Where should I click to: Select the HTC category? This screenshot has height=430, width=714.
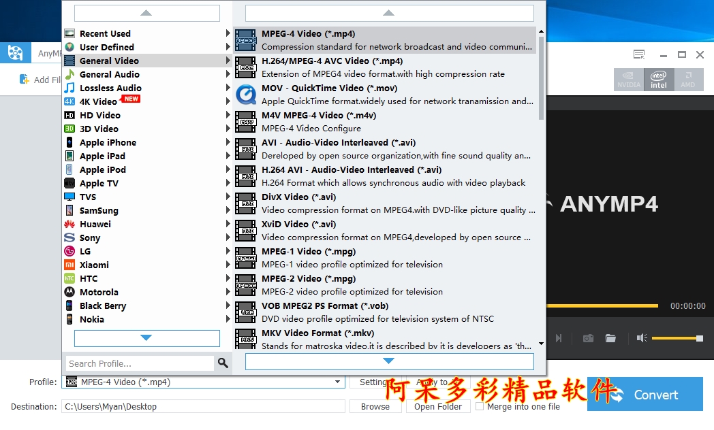[x=147, y=278]
